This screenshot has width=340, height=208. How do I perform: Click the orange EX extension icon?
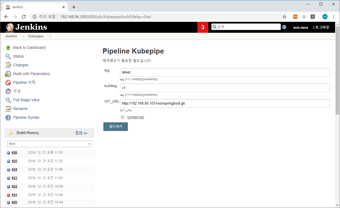click(x=295, y=17)
